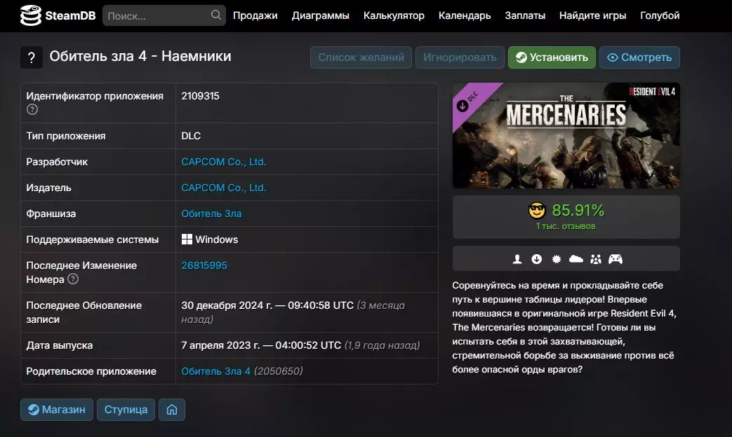
Task: Click the Тип приложения row label
Action: tap(66, 136)
